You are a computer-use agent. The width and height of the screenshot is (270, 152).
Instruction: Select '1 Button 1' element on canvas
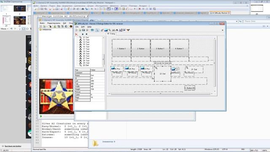click(x=121, y=48)
